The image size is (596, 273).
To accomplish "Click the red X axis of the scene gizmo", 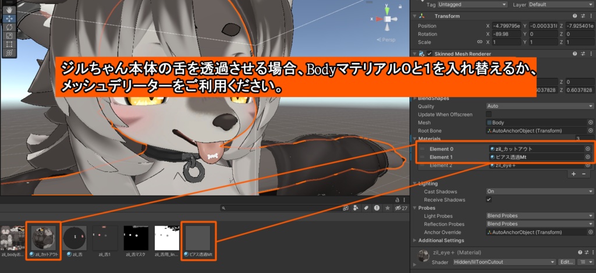I will [378, 19].
